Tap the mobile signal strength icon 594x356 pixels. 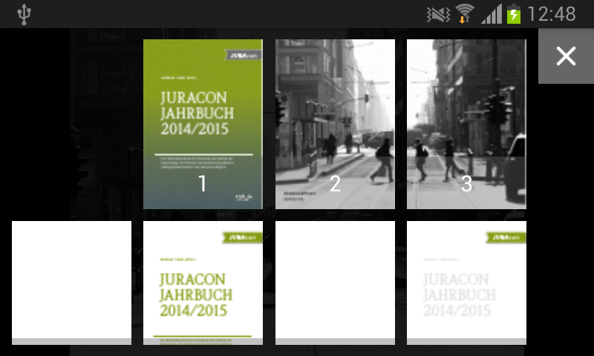492,14
